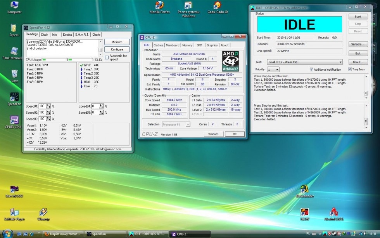The image size is (380, 238).
Task: Click the Validate button in CPU-Z
Action: point(213,134)
